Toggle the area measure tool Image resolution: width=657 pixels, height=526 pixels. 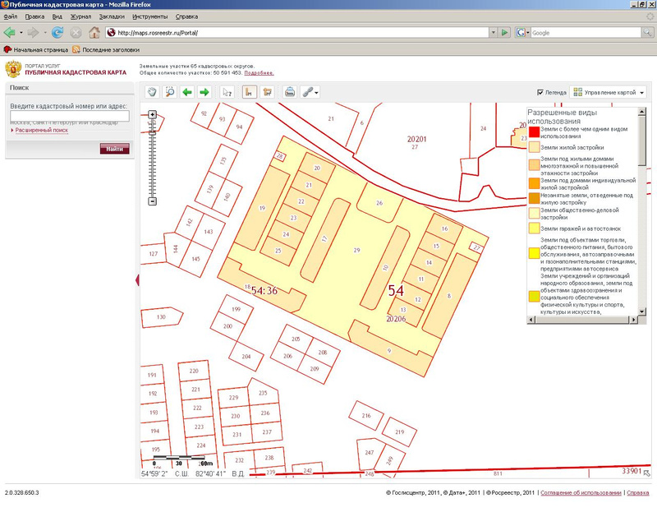[267, 92]
